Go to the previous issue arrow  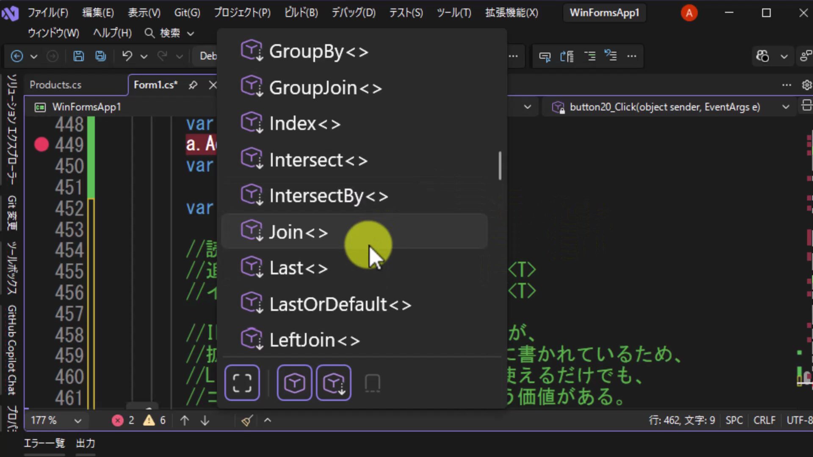185,420
